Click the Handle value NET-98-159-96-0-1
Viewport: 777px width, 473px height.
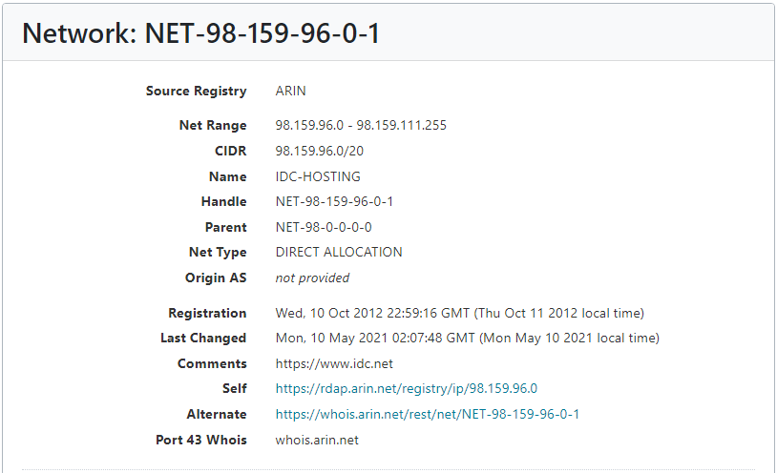tap(334, 201)
